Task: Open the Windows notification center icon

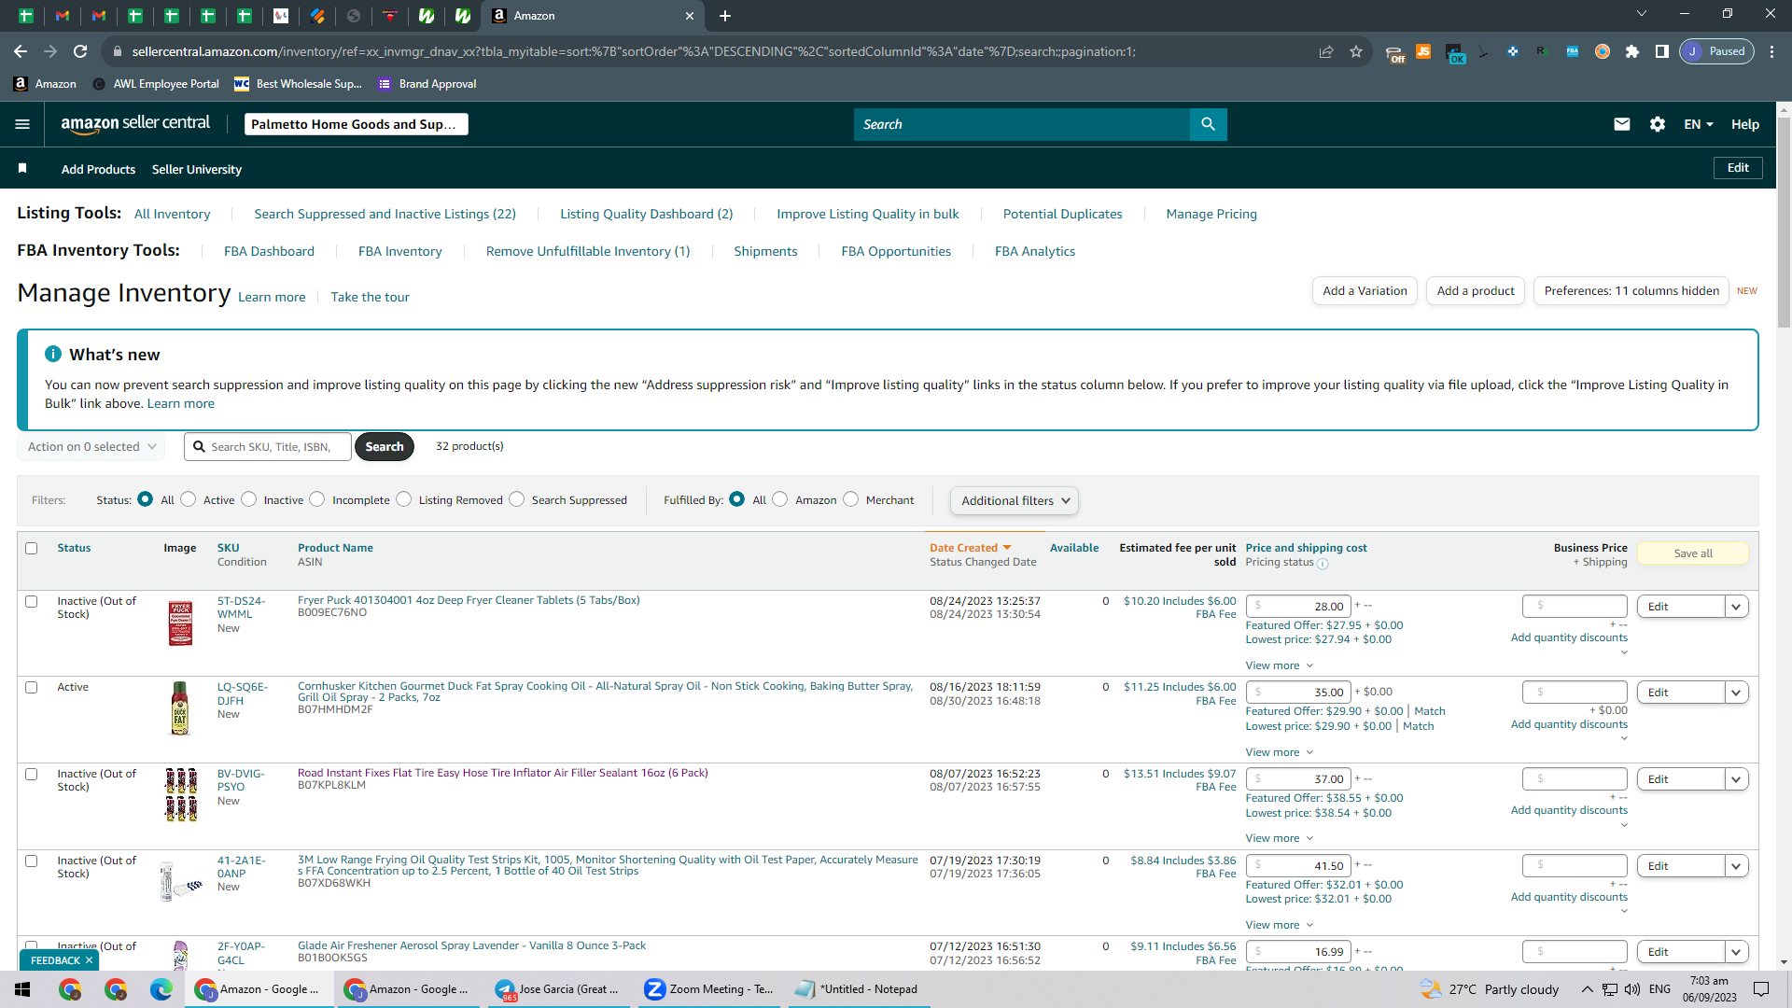Action: coord(1761,989)
